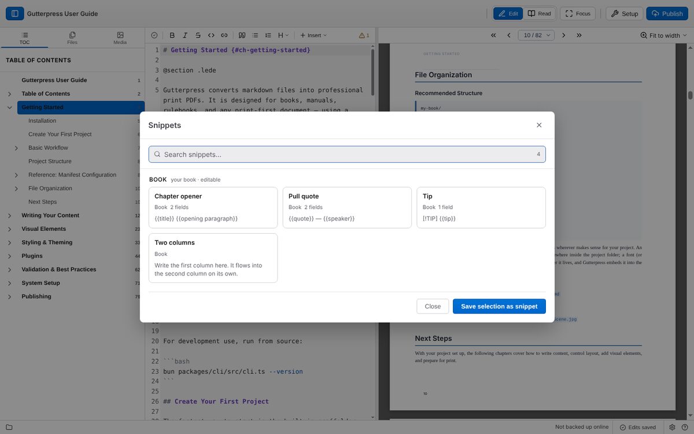This screenshot has height=434, width=694.
Task: Click the editor vertical scrollbar
Action: 372,72
